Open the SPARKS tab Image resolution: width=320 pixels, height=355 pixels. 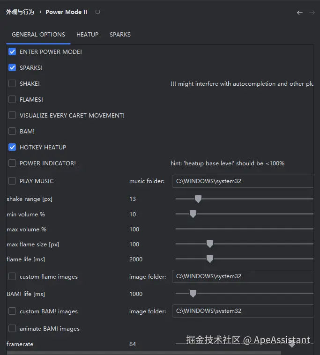(120, 35)
